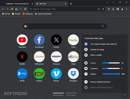The height and width of the screenshot is (99, 130).
Task: Open the three-dot browser menu
Action: 127,9
